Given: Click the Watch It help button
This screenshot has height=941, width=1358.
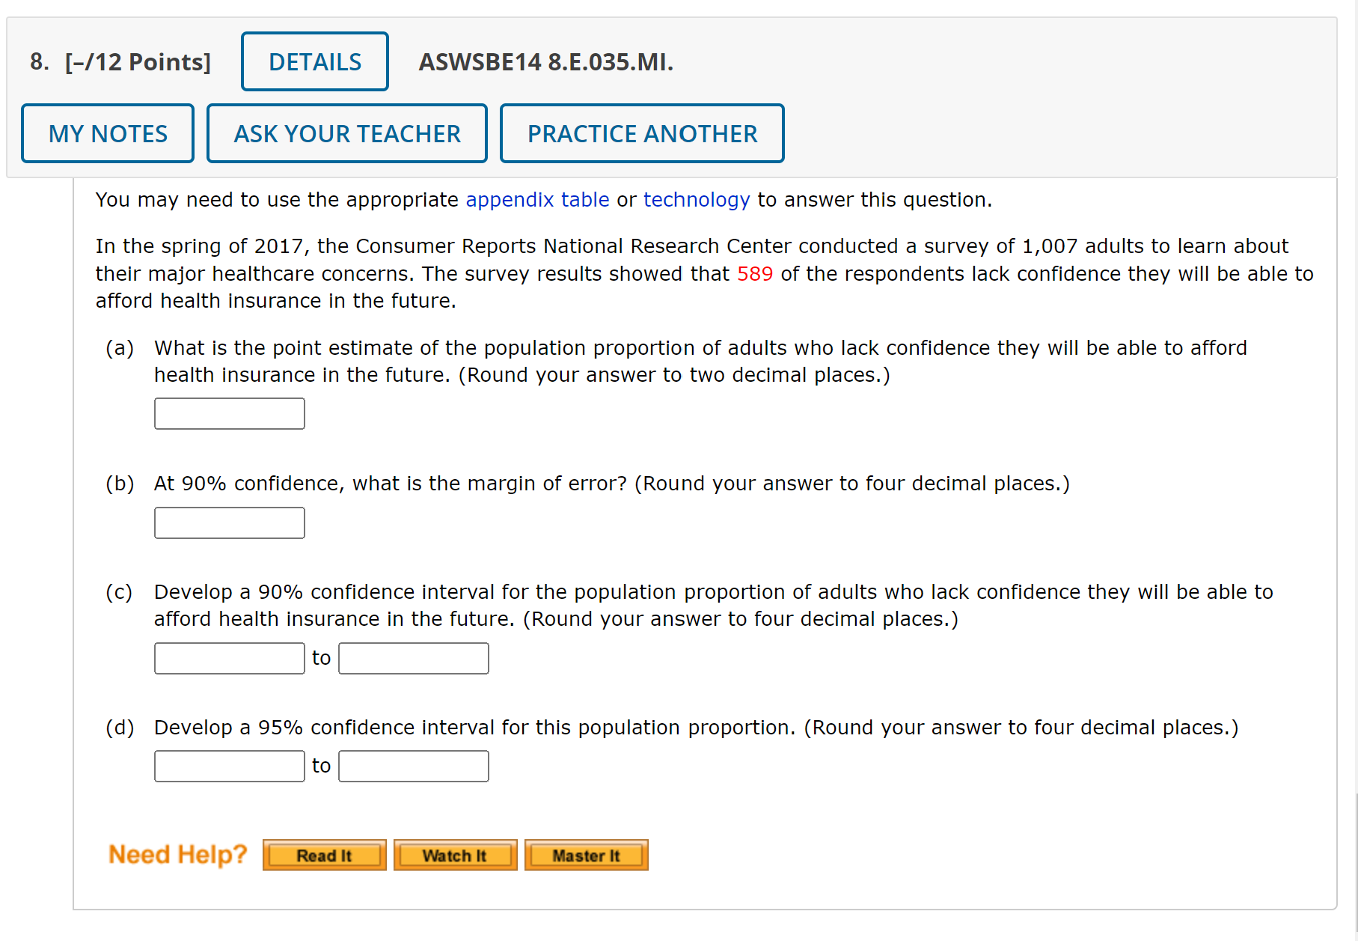Looking at the screenshot, I should [x=455, y=855].
